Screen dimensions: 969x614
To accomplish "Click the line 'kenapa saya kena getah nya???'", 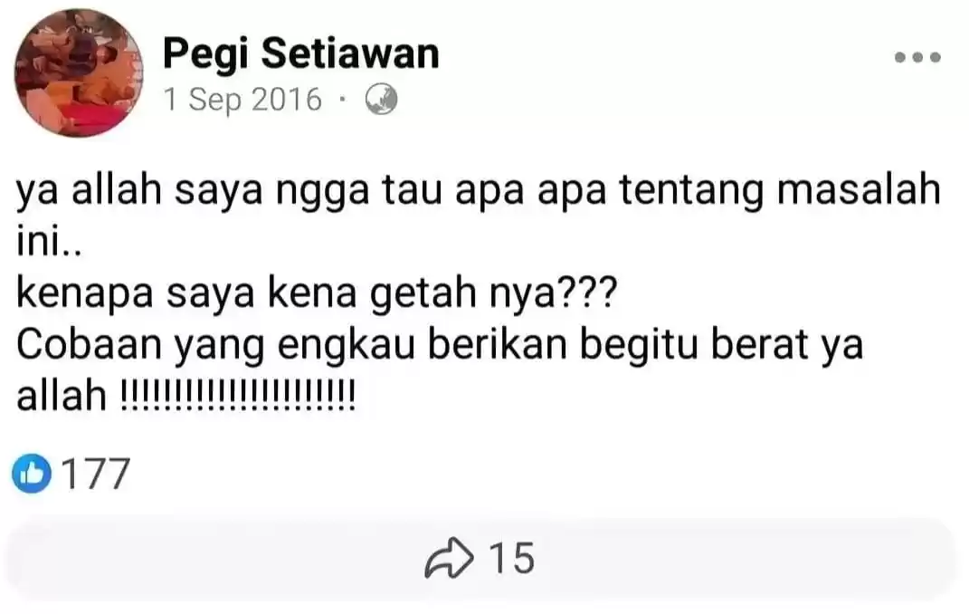I will 317,294.
